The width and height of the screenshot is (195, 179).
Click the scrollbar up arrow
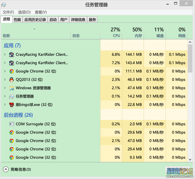(190, 42)
